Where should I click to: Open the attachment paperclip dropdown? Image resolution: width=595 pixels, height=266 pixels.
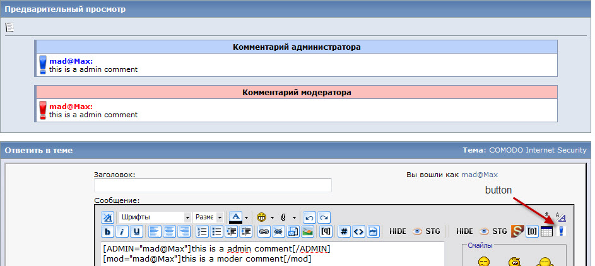pyautogui.click(x=294, y=217)
